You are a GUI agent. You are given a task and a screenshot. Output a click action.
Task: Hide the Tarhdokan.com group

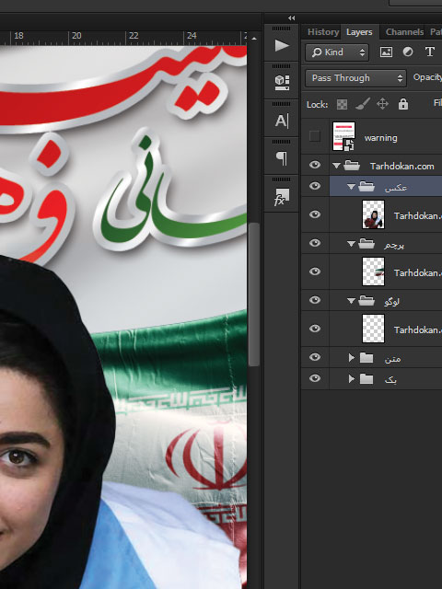[315, 165]
